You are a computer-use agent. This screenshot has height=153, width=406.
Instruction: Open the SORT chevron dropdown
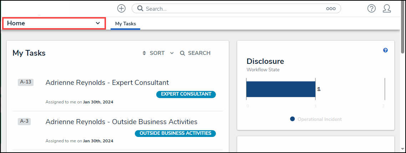coord(172,53)
